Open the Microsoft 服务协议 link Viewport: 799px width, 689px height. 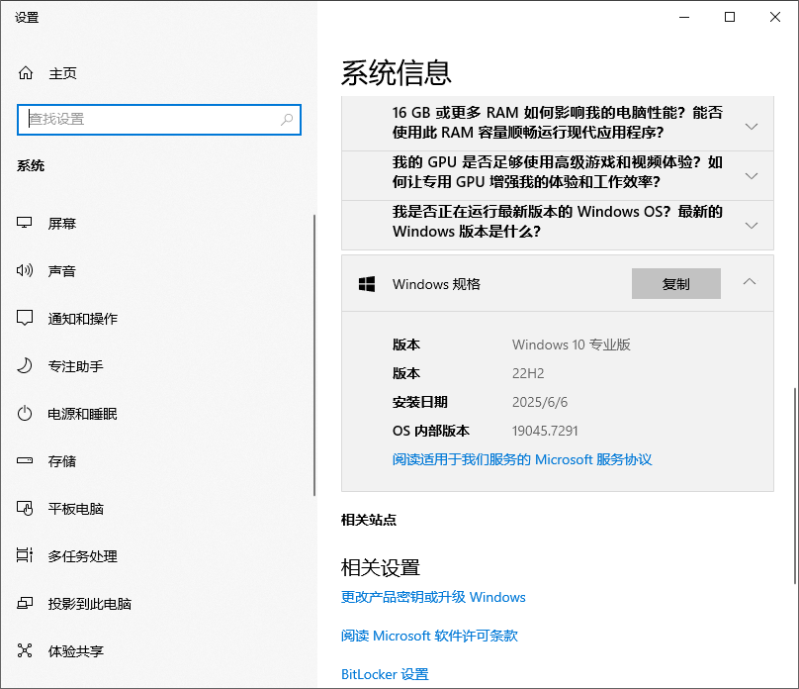click(x=522, y=459)
